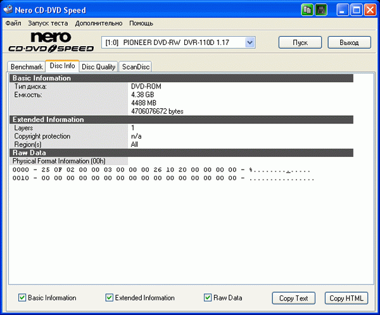The image size is (380, 315).
Task: Open the Файл menu
Action: pos(13,23)
